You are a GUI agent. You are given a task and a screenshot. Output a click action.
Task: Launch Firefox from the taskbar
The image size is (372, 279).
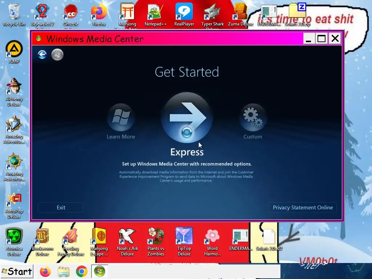(45, 271)
